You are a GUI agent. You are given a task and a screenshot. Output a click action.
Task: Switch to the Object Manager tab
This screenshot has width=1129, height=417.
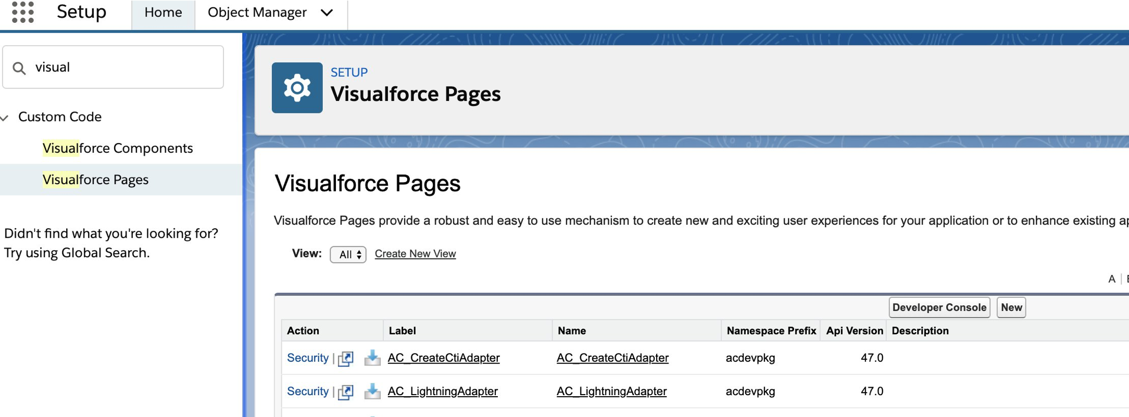pyautogui.click(x=257, y=12)
